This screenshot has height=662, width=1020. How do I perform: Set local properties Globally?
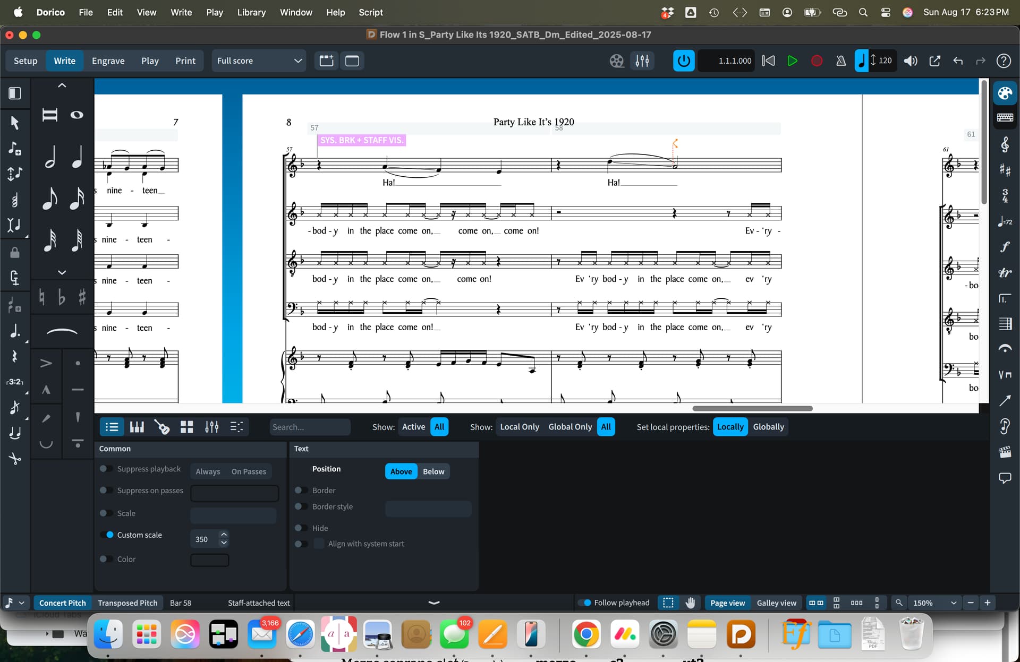pos(768,427)
